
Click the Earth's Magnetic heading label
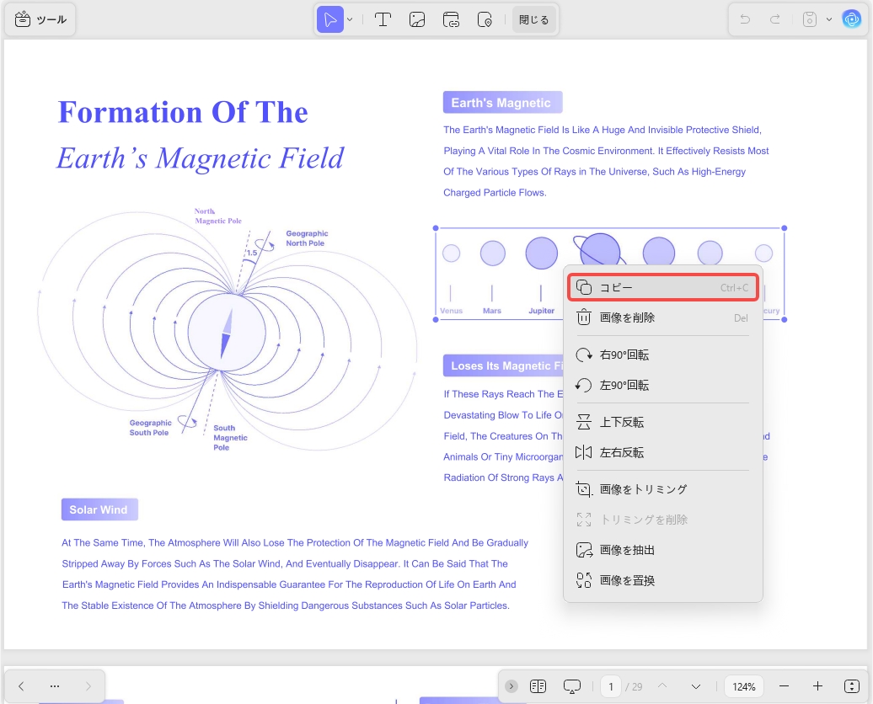[x=502, y=103]
